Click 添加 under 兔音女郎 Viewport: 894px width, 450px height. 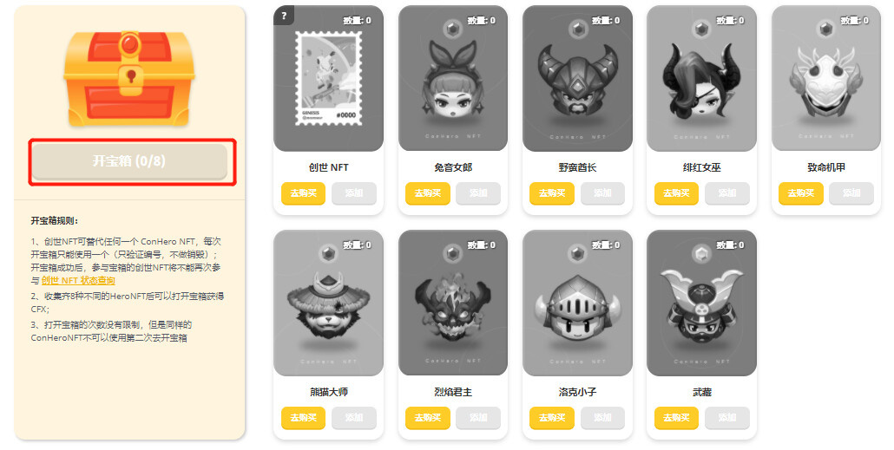point(477,193)
